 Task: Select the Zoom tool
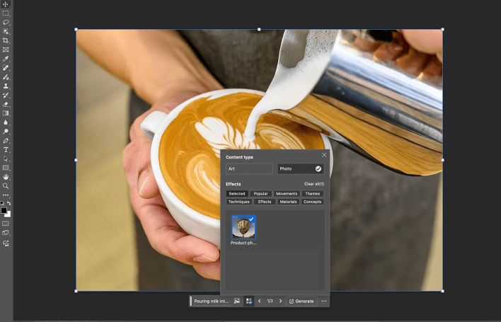(x=6, y=186)
